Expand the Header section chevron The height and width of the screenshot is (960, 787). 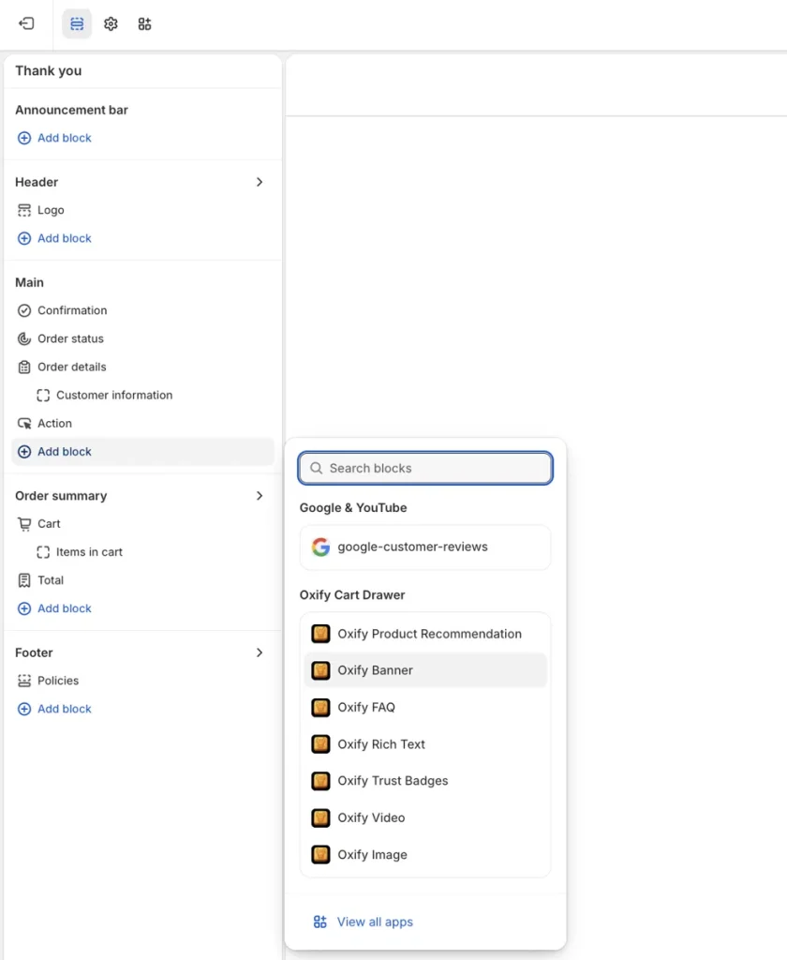pyautogui.click(x=260, y=182)
